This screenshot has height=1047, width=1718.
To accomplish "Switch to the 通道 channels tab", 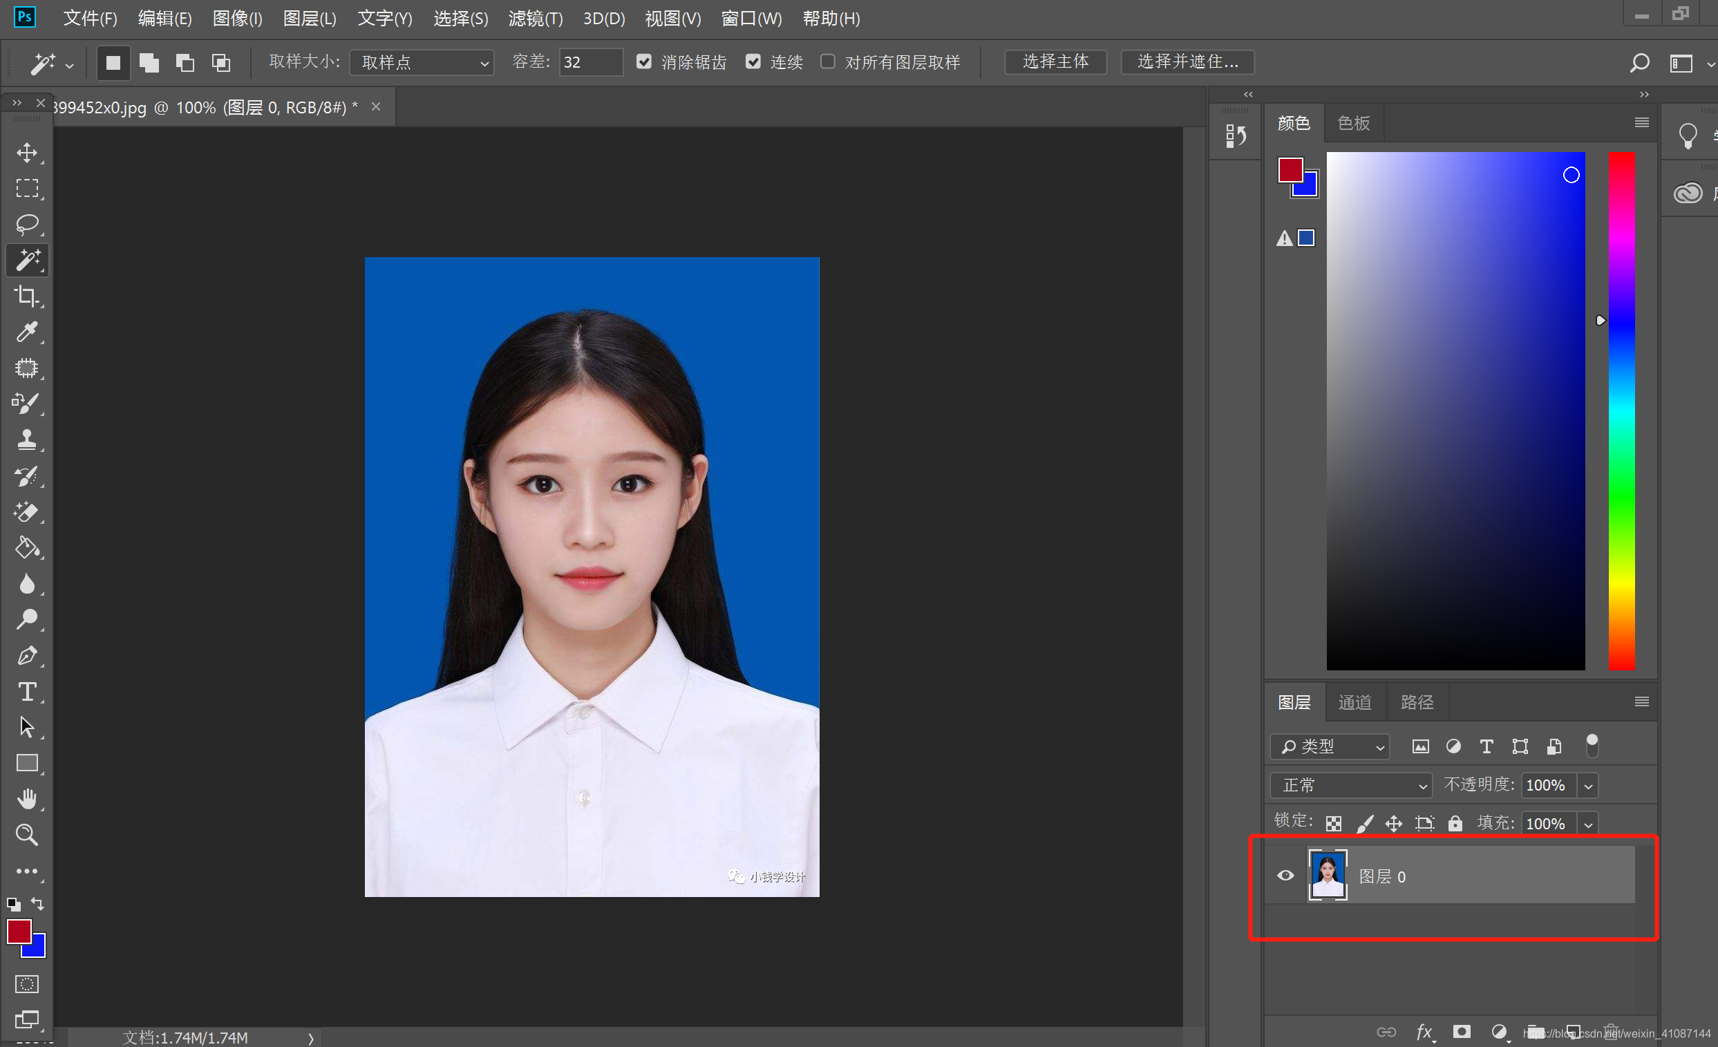I will pyautogui.click(x=1354, y=702).
